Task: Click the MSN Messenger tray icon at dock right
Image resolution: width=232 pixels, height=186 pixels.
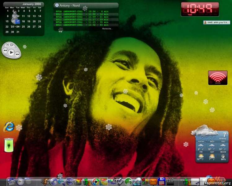Action: point(187,182)
